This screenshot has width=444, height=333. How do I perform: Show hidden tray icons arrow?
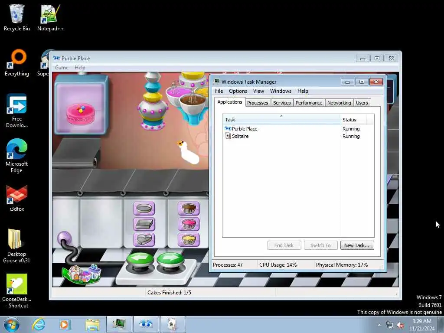[x=379, y=325]
